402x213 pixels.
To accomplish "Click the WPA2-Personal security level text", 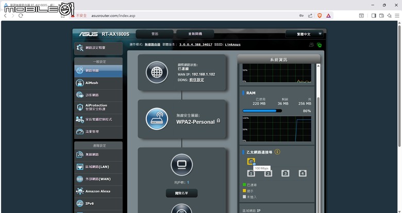I will [x=195, y=122].
